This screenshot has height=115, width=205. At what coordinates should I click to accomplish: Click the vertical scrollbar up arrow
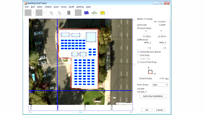(134, 20)
